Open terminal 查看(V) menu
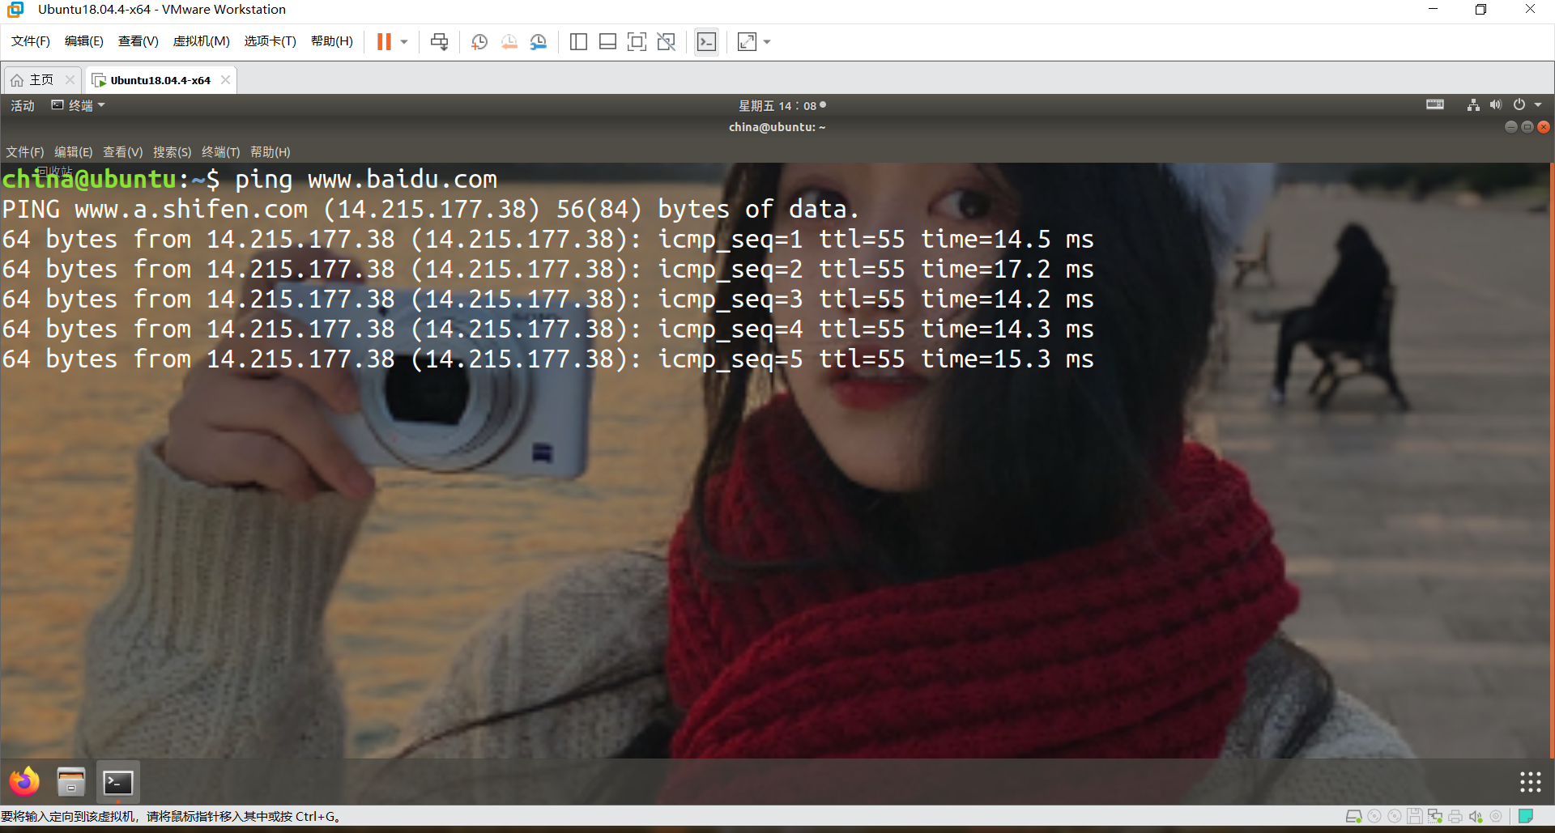1555x833 pixels. (x=123, y=151)
